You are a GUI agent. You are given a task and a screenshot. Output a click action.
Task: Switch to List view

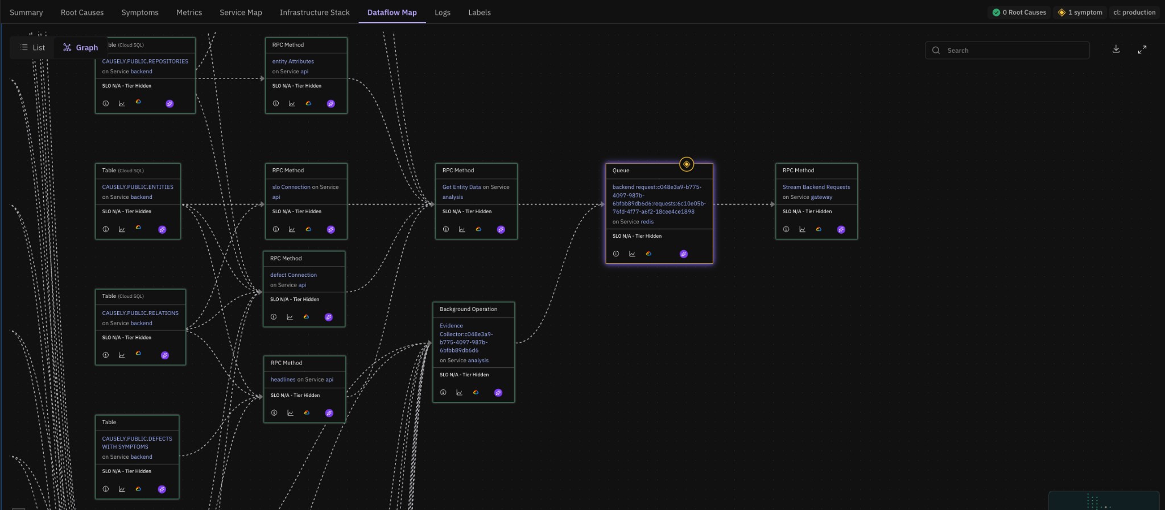coord(32,48)
